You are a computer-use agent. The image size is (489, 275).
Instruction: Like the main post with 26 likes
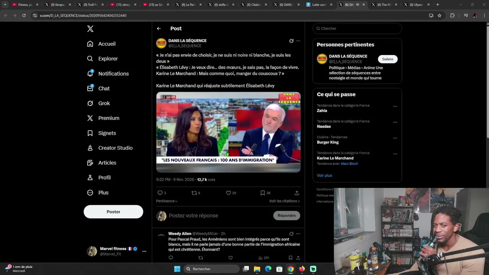[x=231, y=193]
